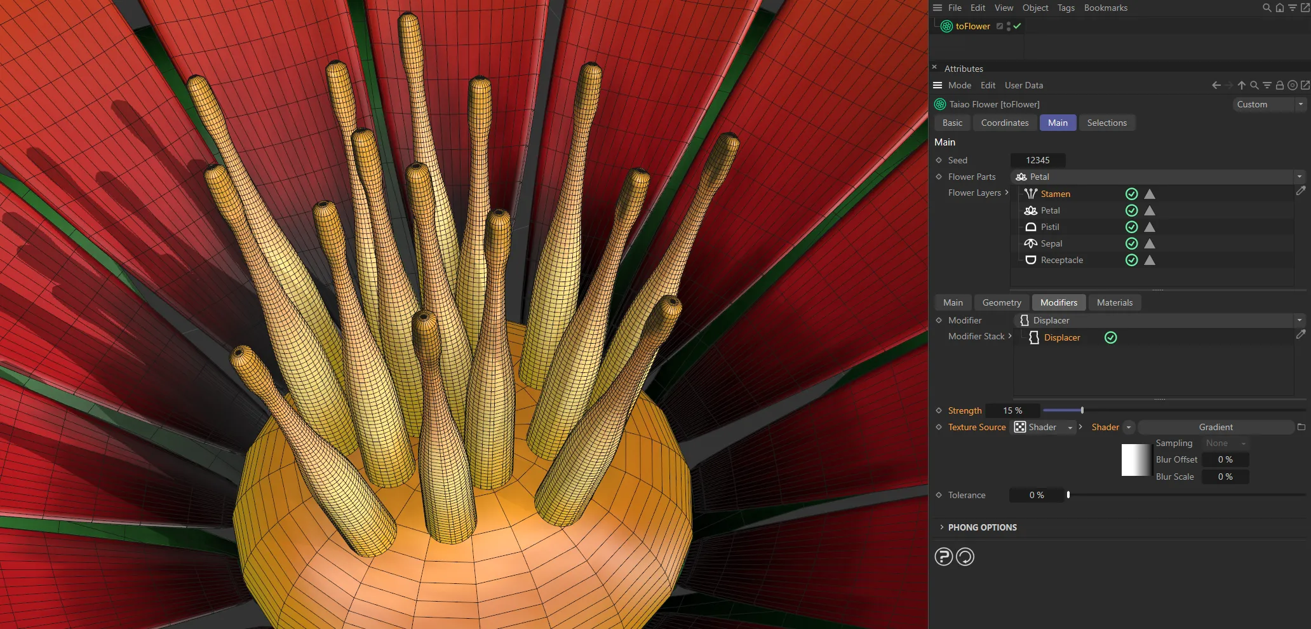Click the Stamen icon in the flower layers list
Image resolution: width=1311 pixels, height=629 pixels.
pos(1030,194)
